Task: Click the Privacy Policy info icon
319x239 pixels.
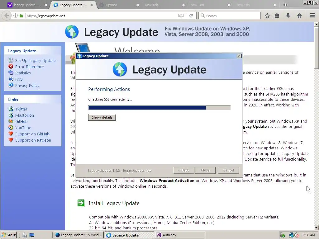Action: click(x=11, y=85)
